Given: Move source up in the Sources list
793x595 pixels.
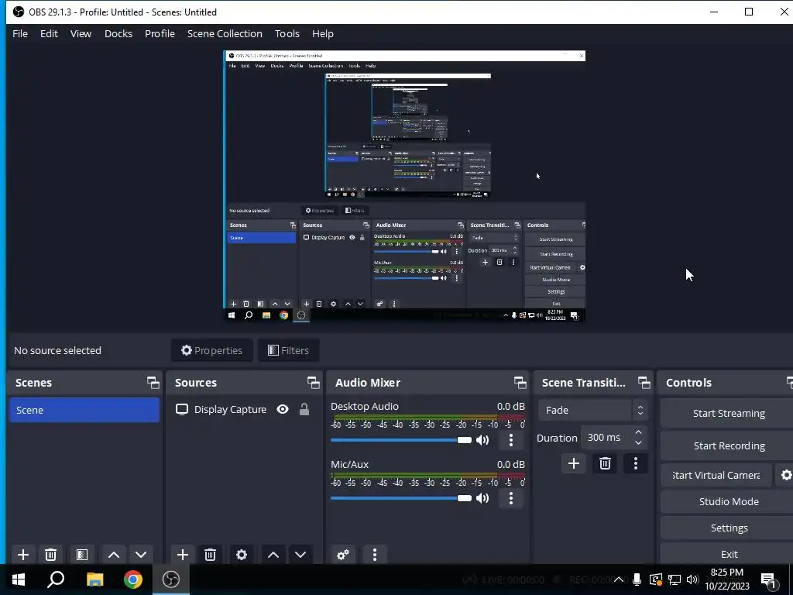Looking at the screenshot, I should [x=273, y=555].
